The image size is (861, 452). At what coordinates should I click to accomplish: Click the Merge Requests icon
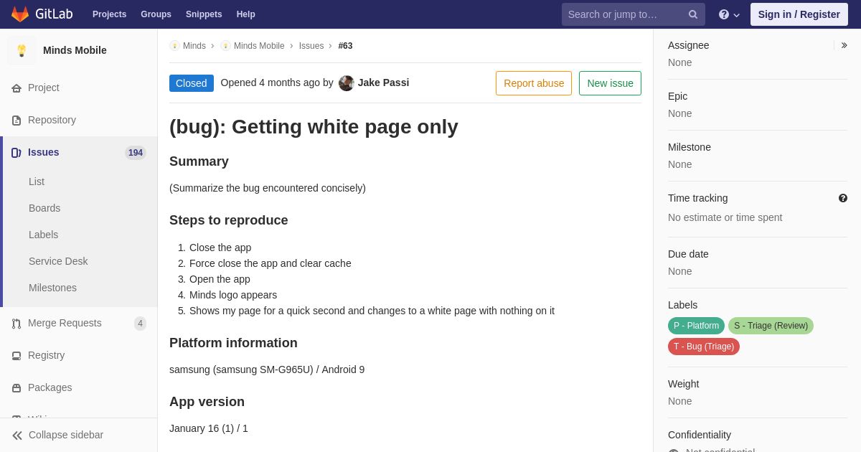(17, 324)
